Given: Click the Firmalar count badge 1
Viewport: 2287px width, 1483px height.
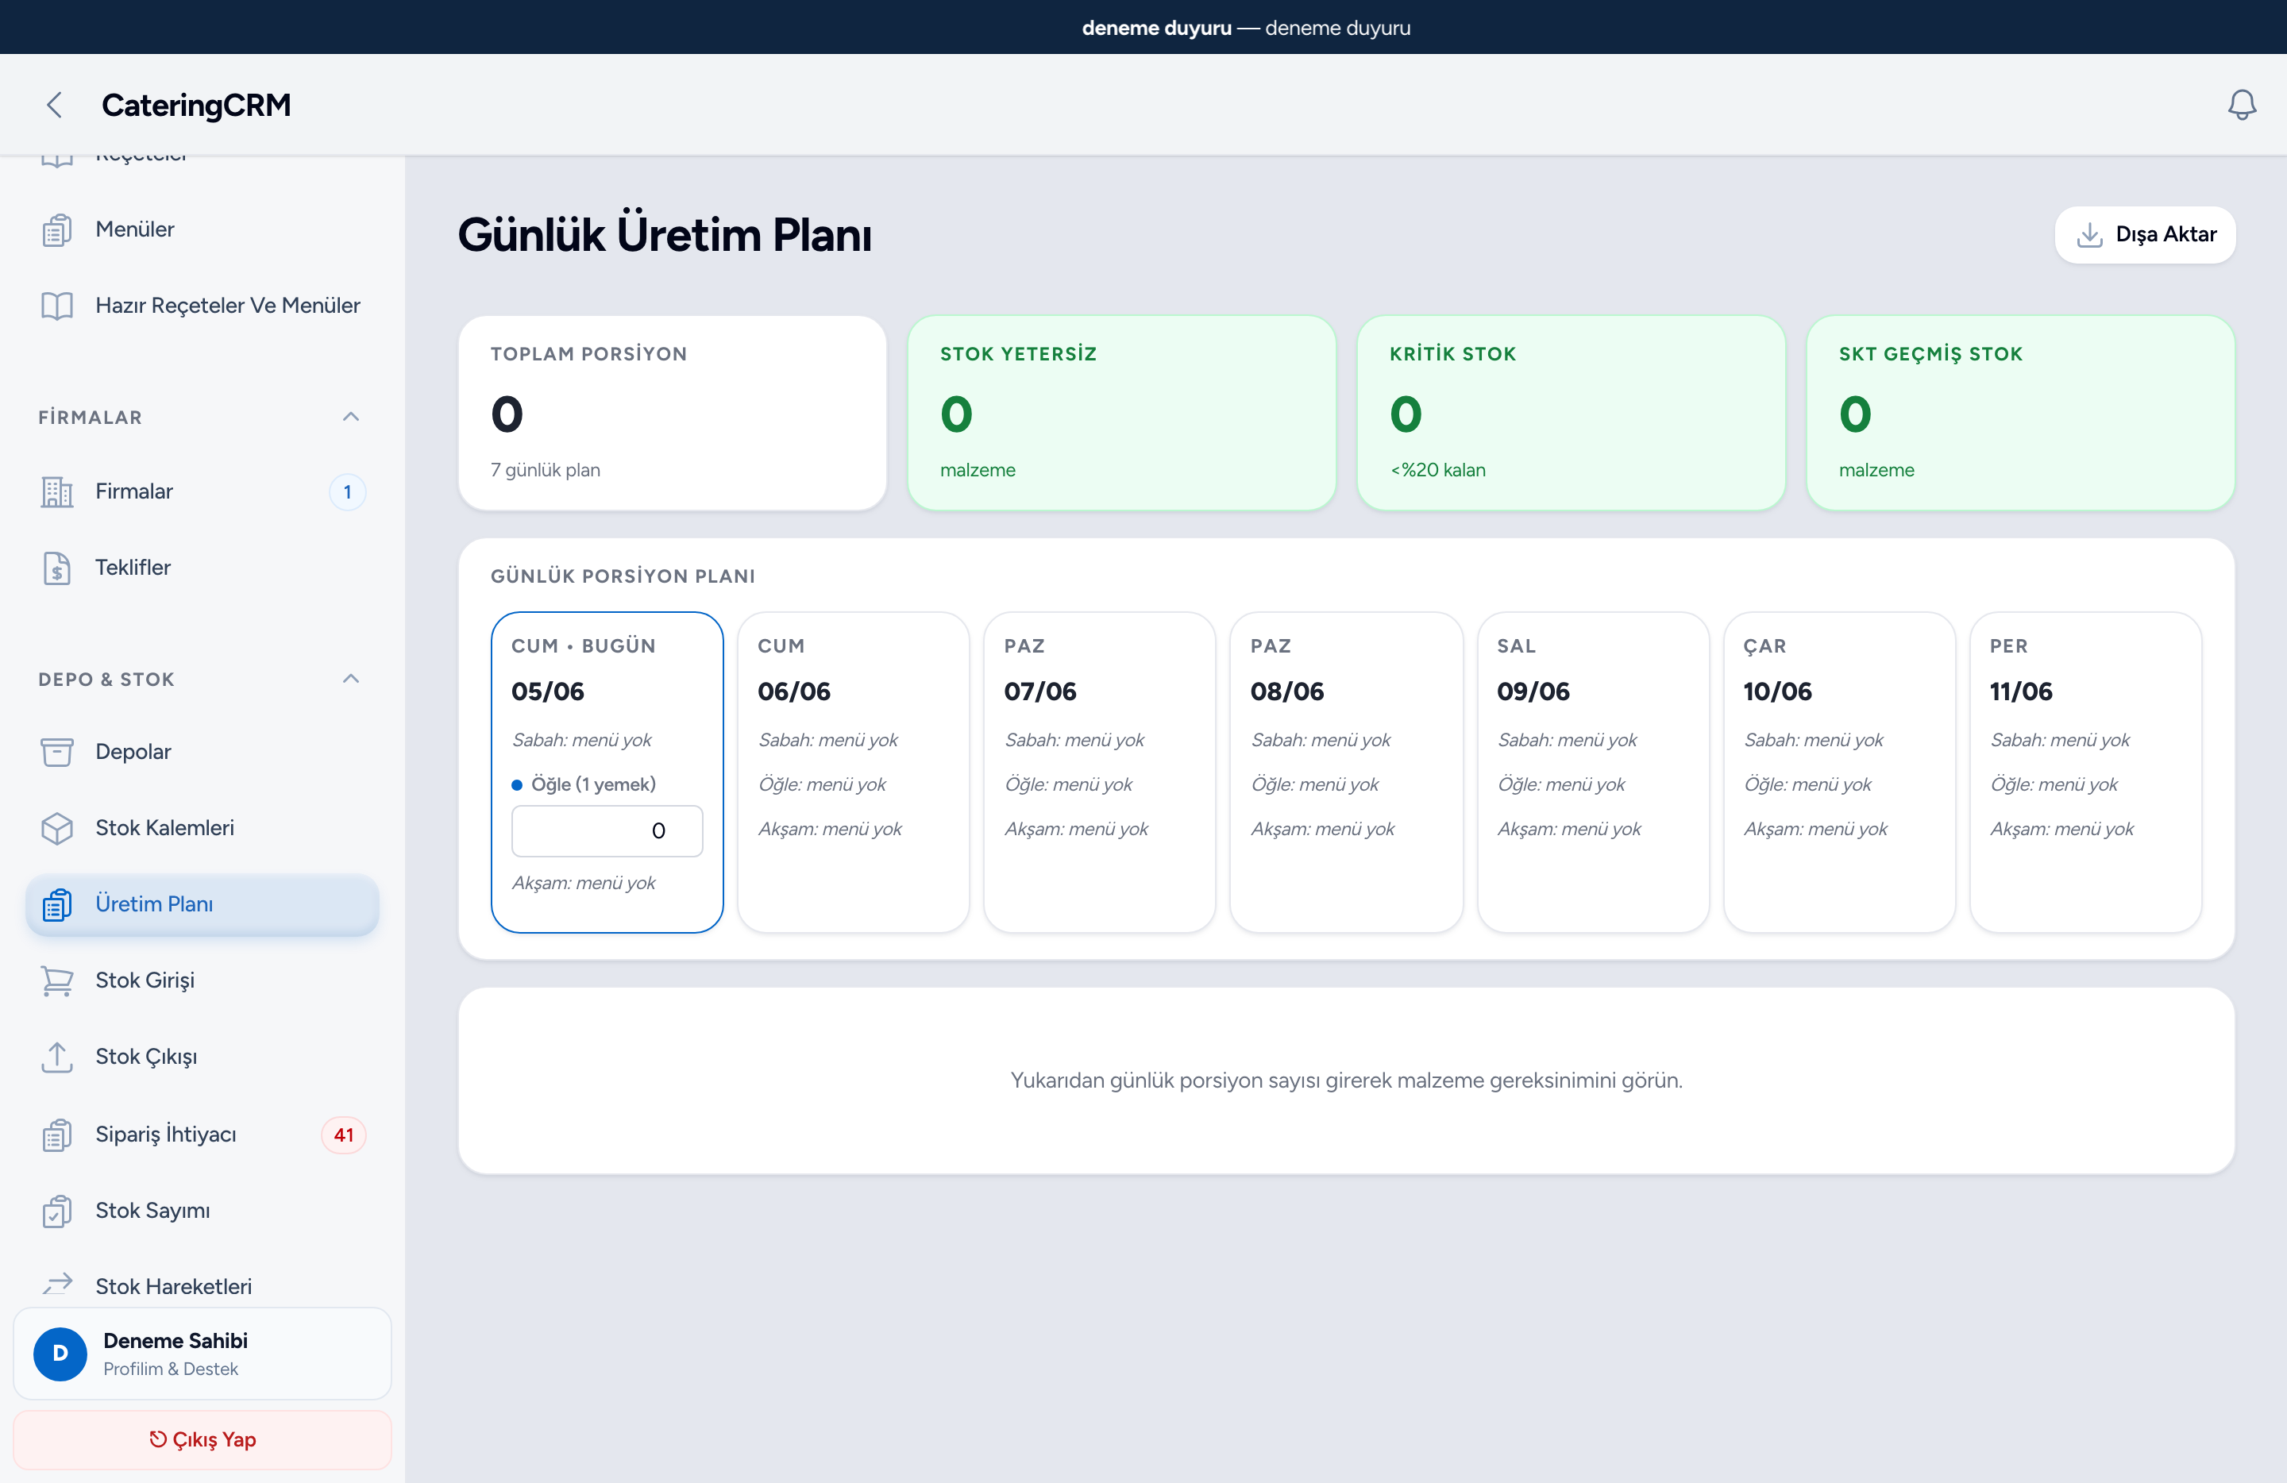Looking at the screenshot, I should point(347,491).
